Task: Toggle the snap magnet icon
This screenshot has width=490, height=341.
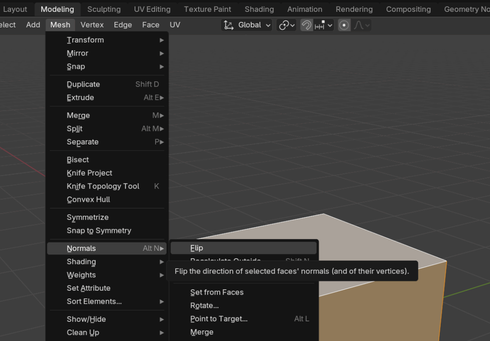Action: tap(307, 25)
